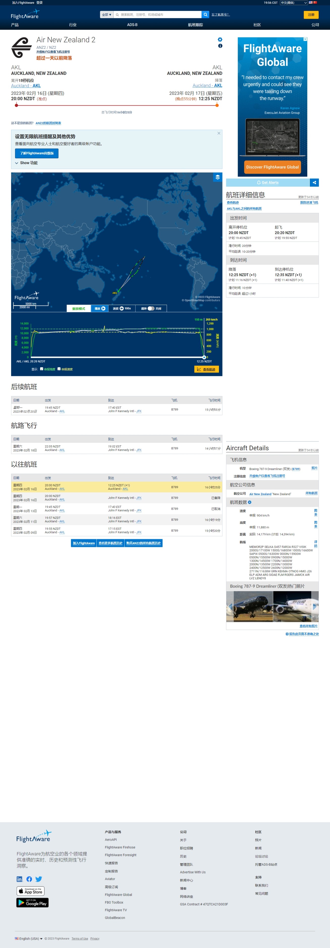Click the FlightAware logo in the header
330x948 pixels.
pyautogui.click(x=25, y=14)
